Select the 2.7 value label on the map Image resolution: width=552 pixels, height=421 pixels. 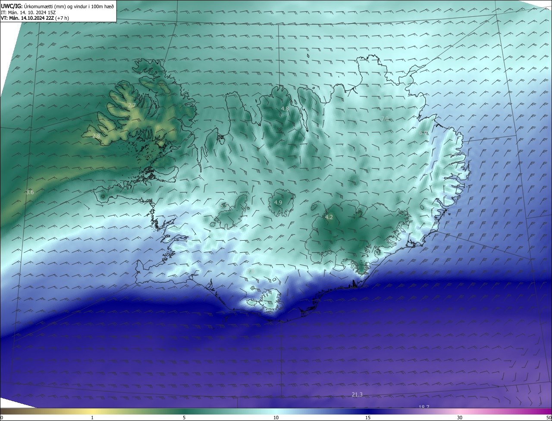132,105
